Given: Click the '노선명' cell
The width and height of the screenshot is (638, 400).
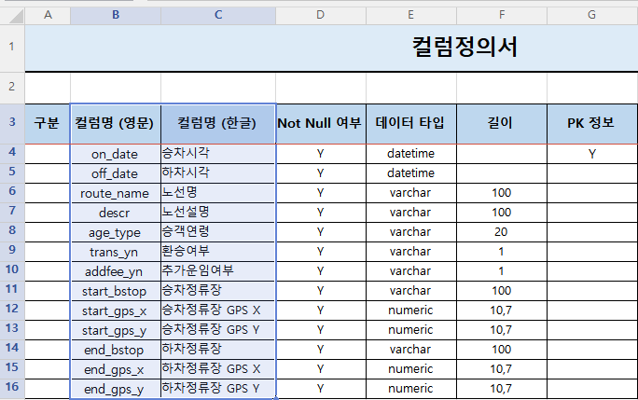Looking at the screenshot, I should [x=218, y=193].
